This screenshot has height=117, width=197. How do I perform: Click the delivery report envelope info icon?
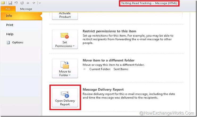(x=65, y=94)
